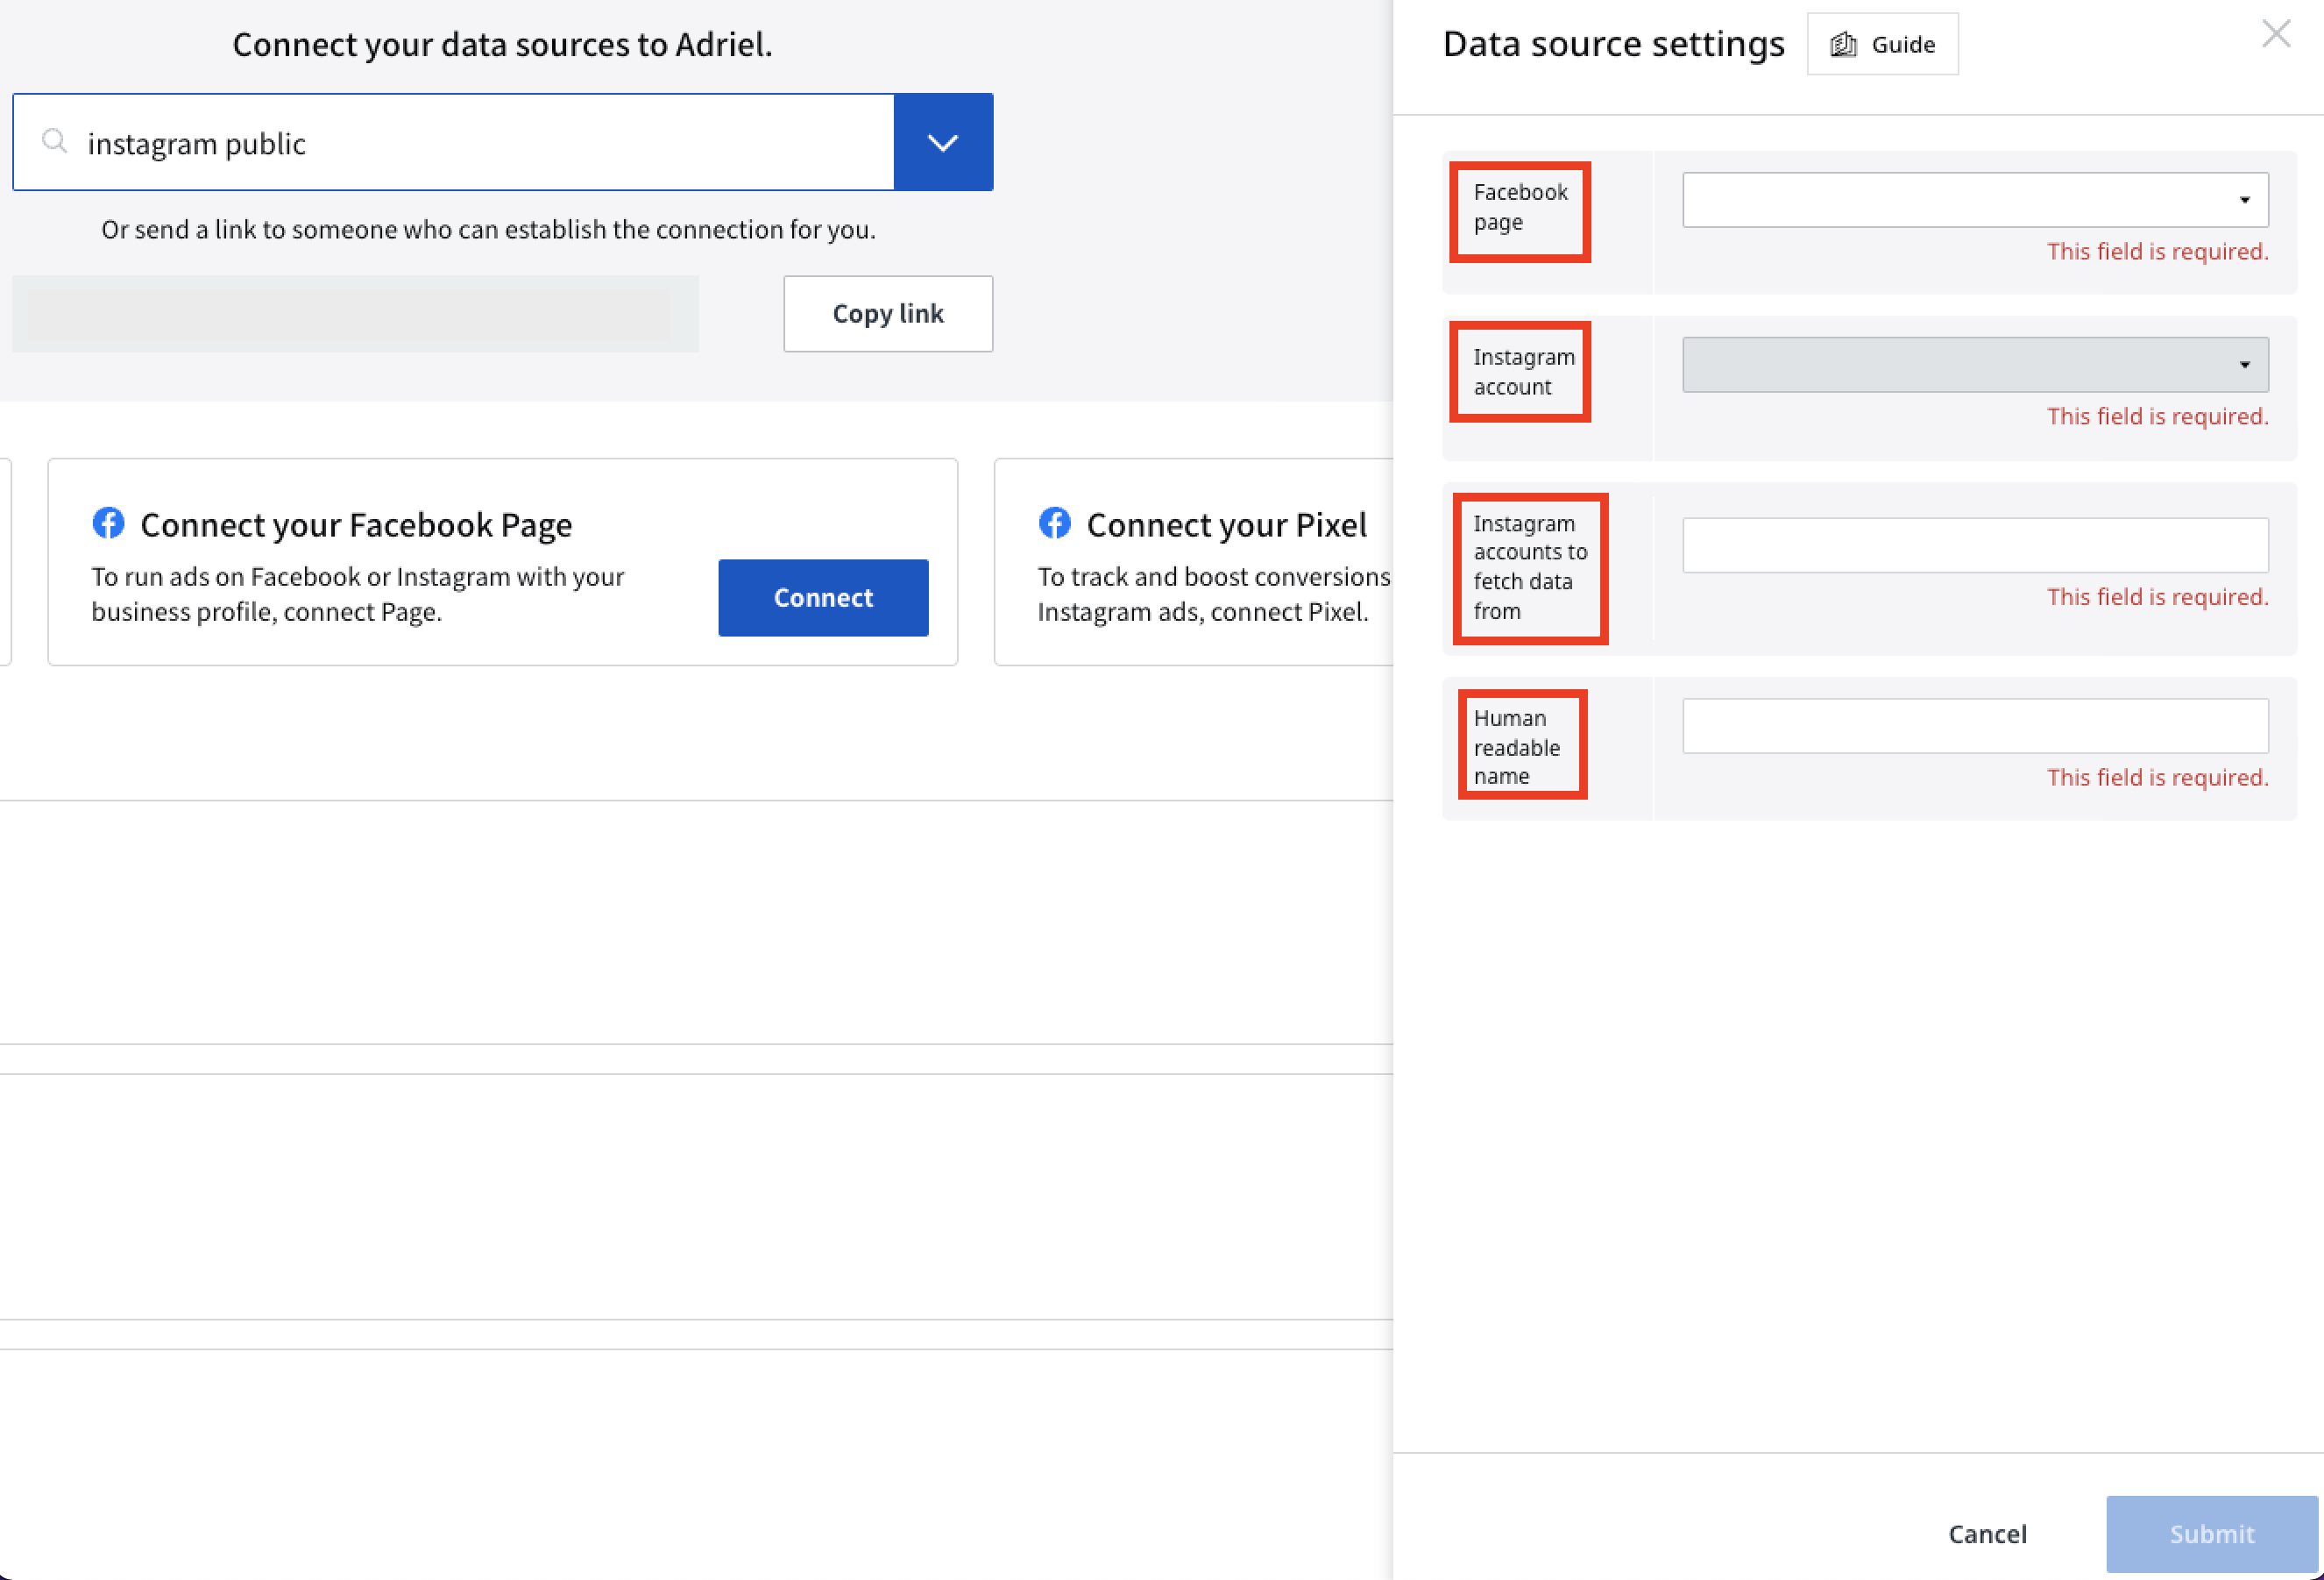The width and height of the screenshot is (2324, 1580).
Task: Click the Human readable name input
Action: click(1975, 725)
